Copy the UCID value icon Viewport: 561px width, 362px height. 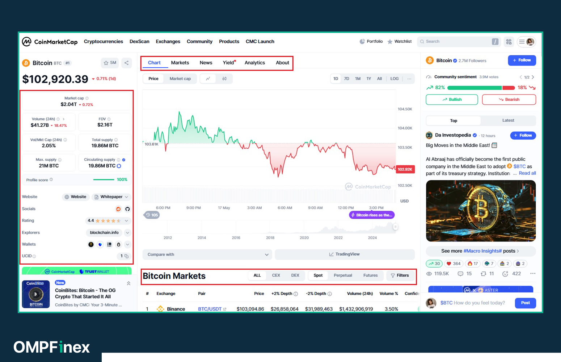coord(126,256)
